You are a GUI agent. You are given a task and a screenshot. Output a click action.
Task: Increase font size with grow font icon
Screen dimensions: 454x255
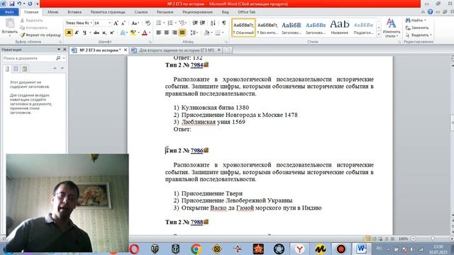point(116,23)
